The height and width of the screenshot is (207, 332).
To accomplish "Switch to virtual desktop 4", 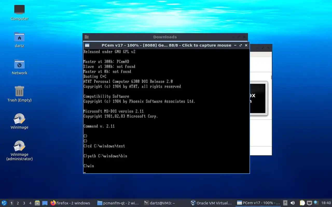I will [30, 203].
